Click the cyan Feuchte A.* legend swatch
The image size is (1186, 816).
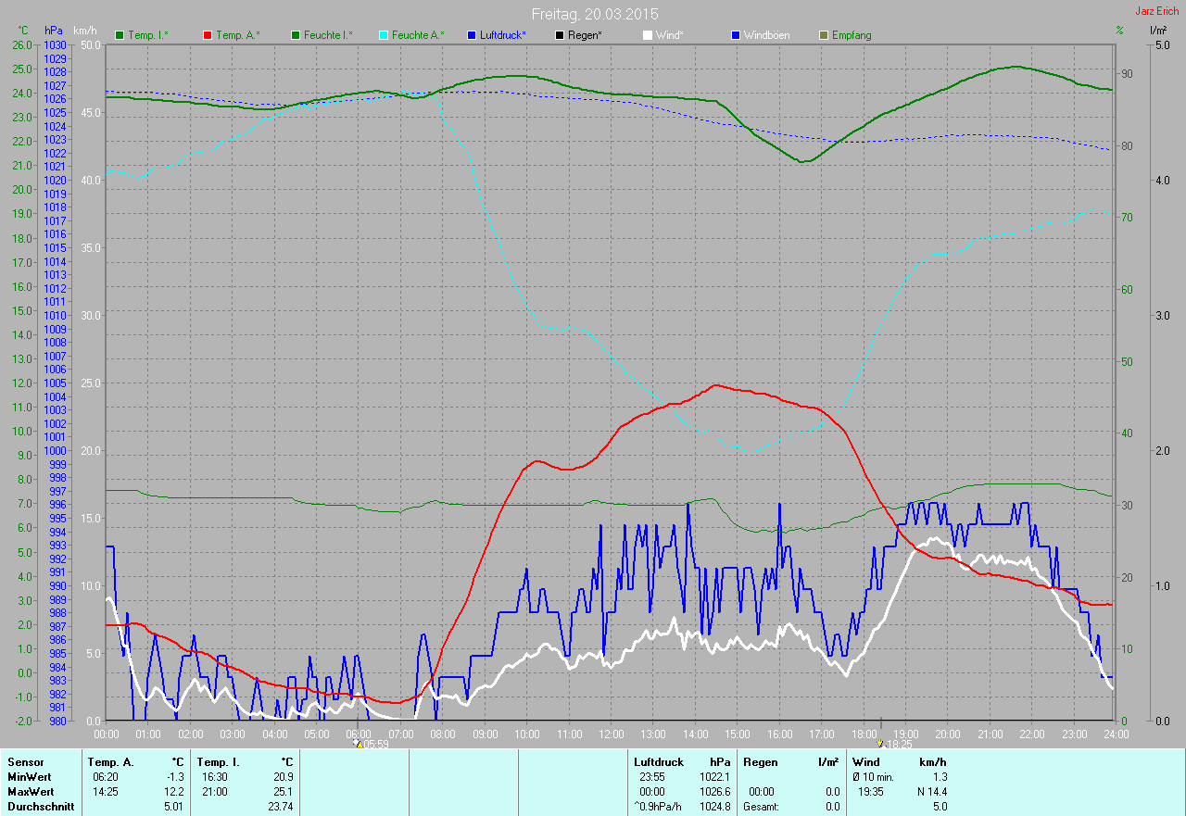click(385, 35)
